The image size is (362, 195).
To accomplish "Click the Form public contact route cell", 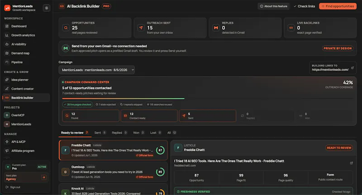I will click(x=330, y=177).
